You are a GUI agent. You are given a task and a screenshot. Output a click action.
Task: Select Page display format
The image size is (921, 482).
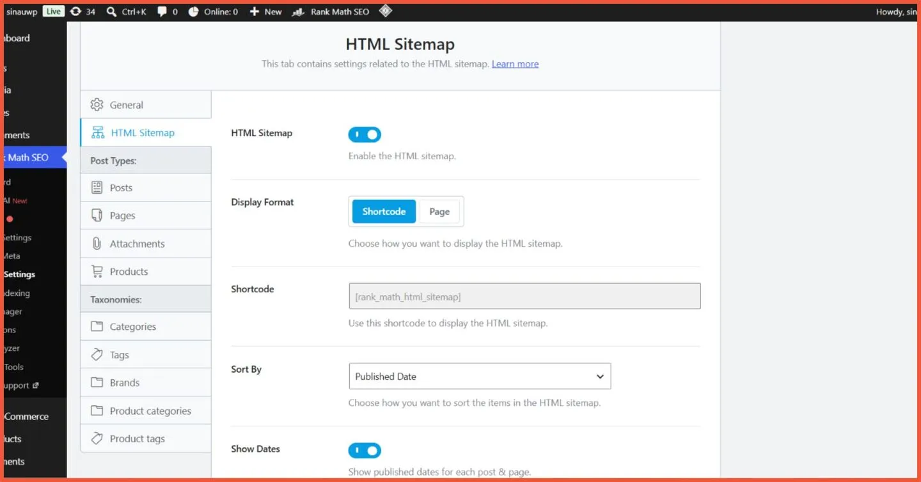coord(439,212)
